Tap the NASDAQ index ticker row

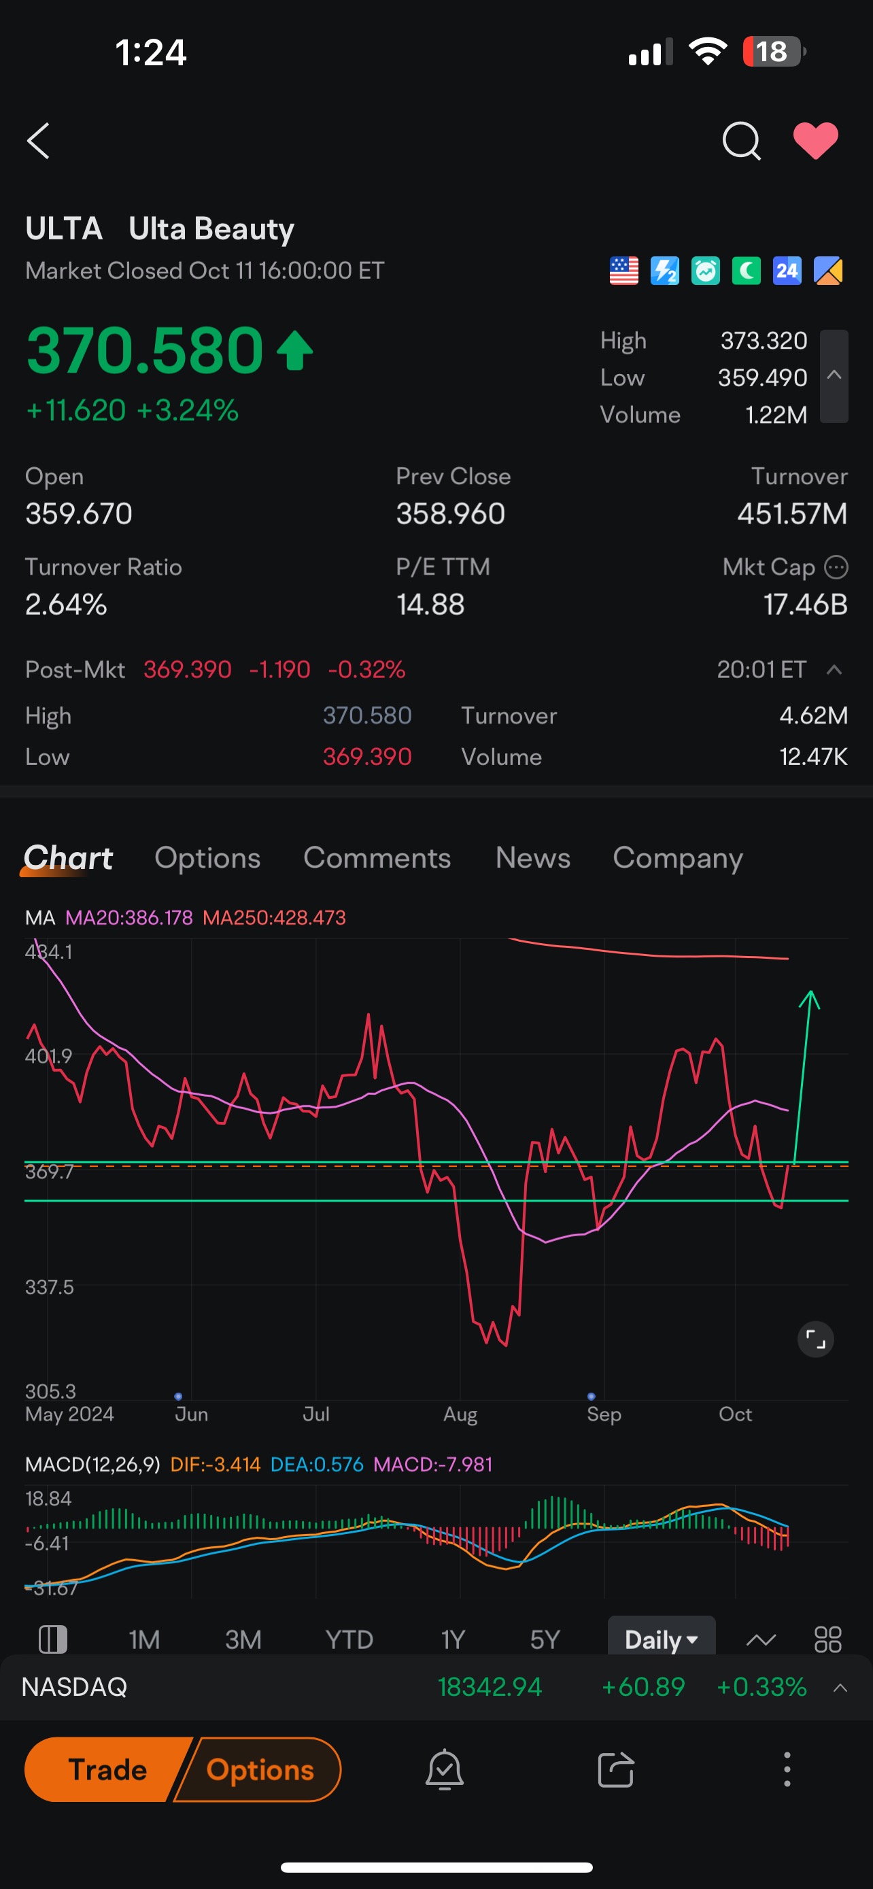[x=436, y=1687]
